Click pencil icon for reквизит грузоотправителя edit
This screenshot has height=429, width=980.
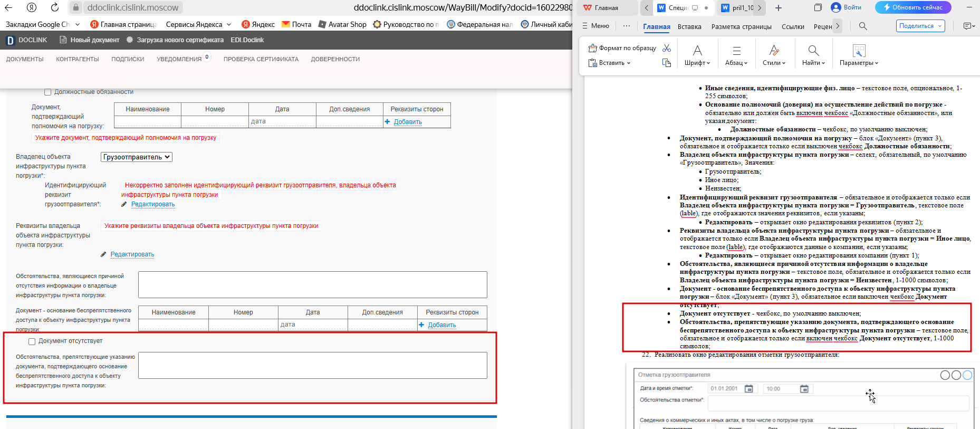point(124,204)
